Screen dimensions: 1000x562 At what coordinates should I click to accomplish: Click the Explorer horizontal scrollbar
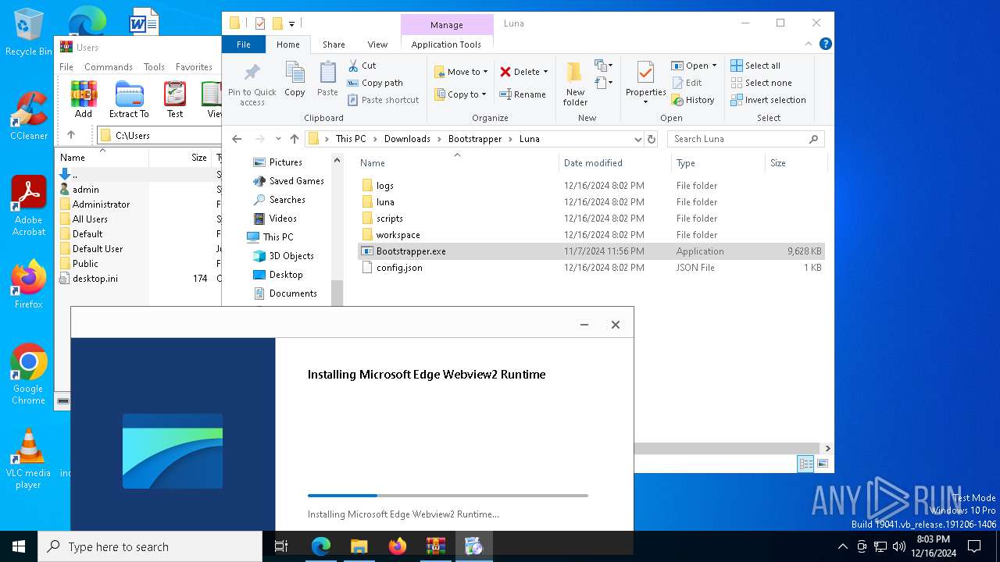click(727, 449)
